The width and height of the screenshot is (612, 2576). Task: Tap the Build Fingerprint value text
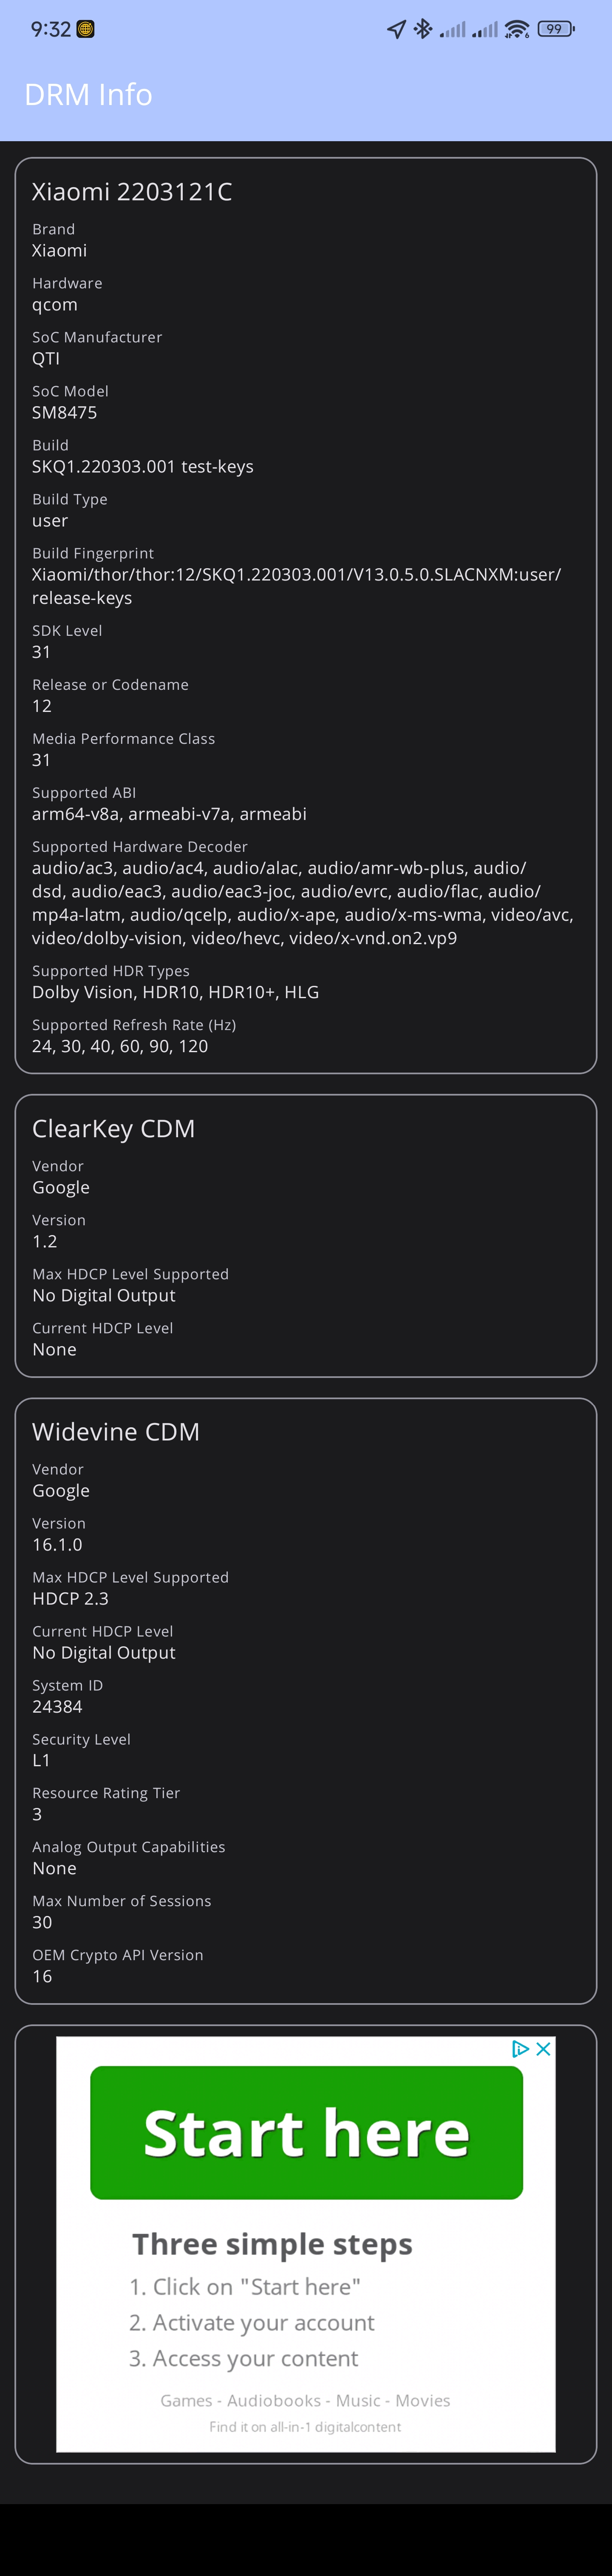click(x=296, y=586)
